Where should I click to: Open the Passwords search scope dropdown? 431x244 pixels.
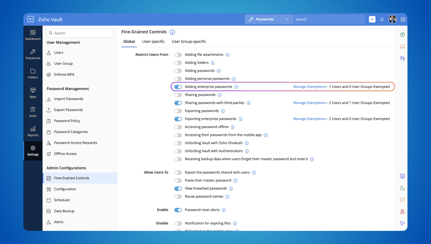point(269,19)
